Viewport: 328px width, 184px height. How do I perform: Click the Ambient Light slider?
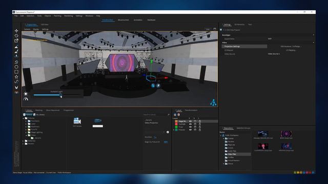pyautogui.click(x=56, y=95)
